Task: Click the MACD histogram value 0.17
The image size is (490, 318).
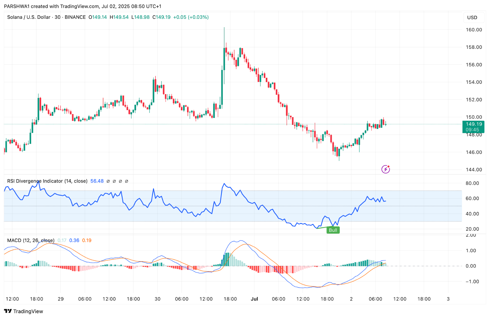Action: [x=62, y=240]
